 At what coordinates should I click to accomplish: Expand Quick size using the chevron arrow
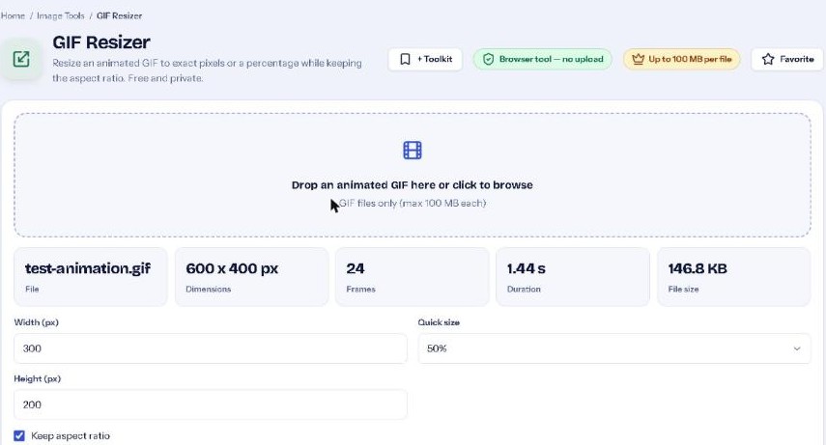797,348
